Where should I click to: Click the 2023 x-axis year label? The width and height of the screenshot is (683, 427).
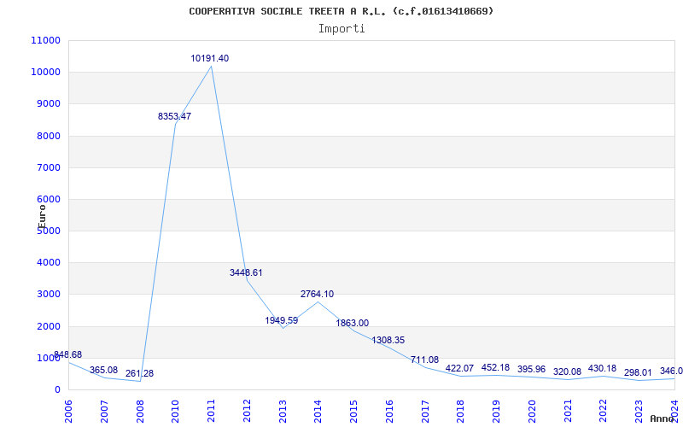pos(639,412)
